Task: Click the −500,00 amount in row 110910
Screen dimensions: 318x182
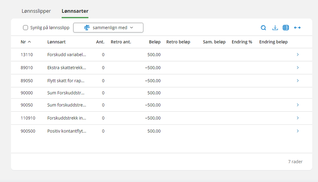Action: click(x=153, y=118)
